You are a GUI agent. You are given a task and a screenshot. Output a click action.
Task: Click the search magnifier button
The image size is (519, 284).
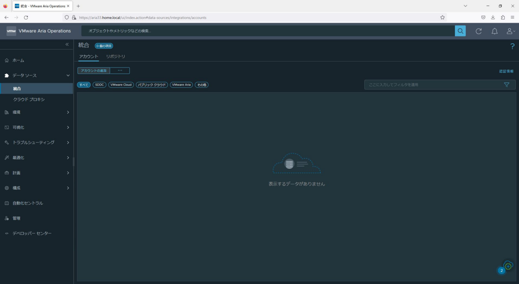point(460,31)
